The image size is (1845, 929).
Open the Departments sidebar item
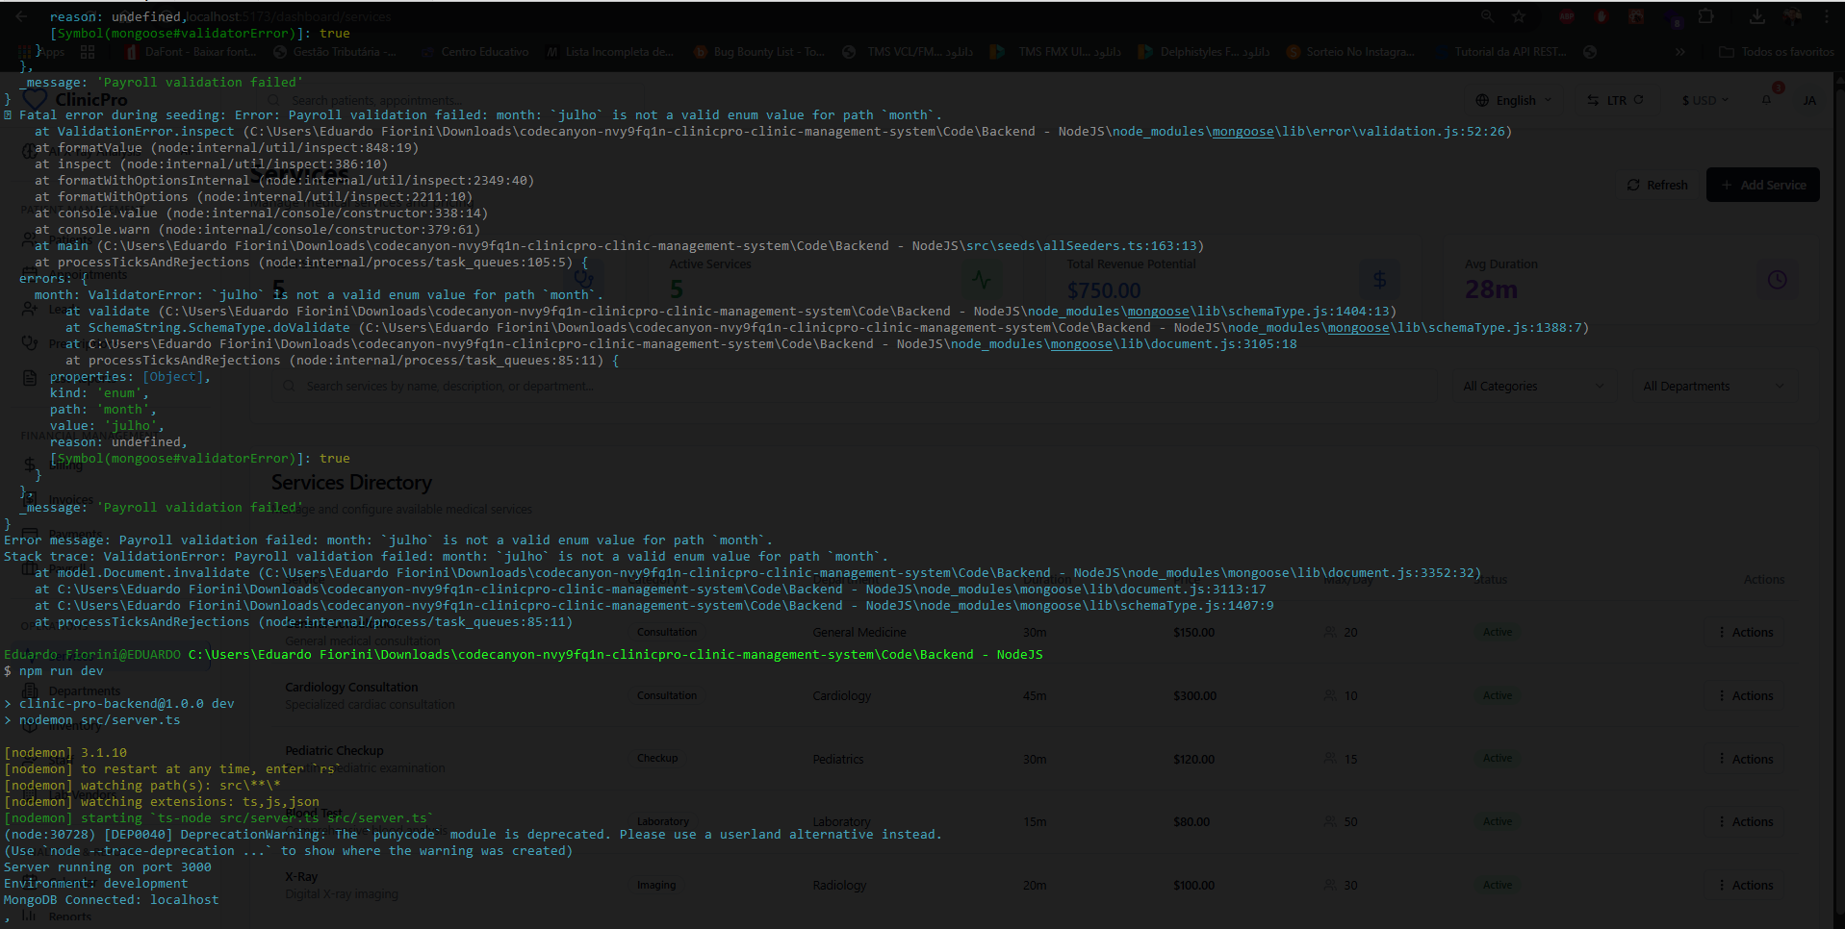pos(73,690)
